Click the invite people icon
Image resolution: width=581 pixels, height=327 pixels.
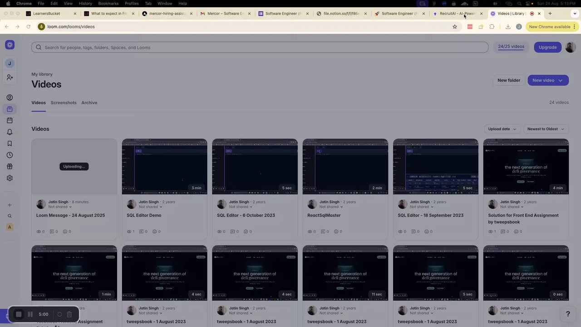pyautogui.click(x=10, y=78)
